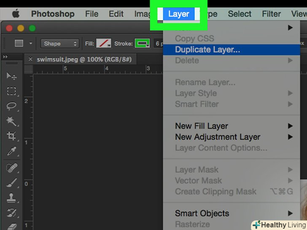307x230 pixels.
Task: Click the red close window button
Action: (x=9, y=28)
